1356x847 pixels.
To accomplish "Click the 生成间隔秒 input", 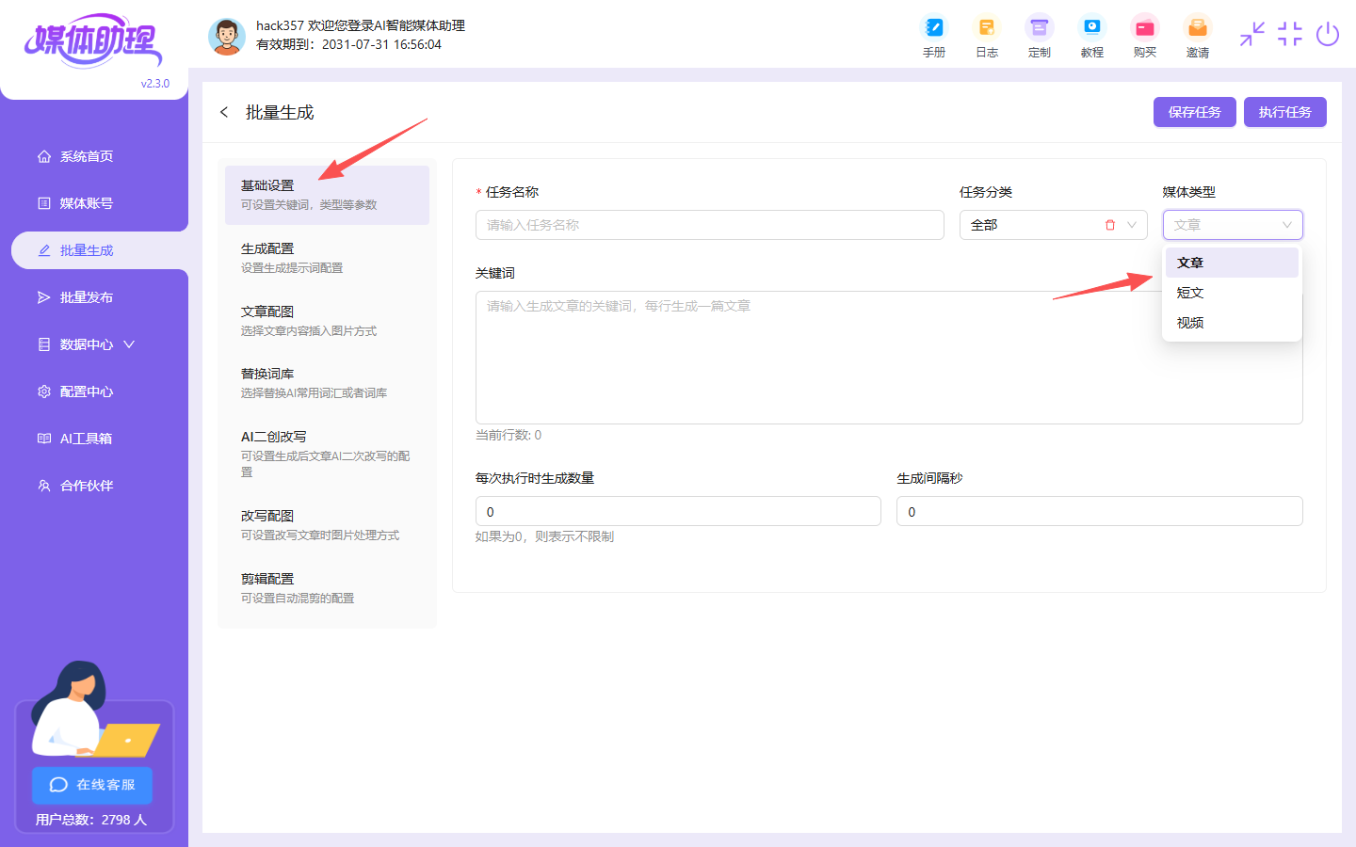I will point(1100,511).
